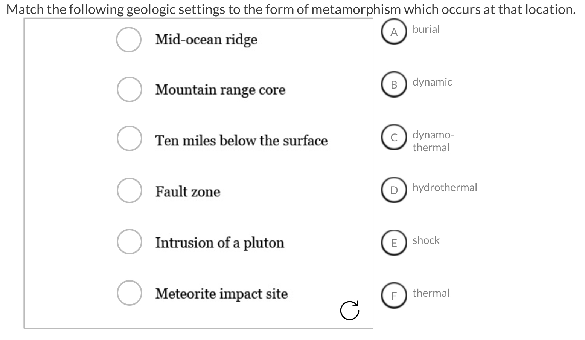Click the burial answer option text

426,29
